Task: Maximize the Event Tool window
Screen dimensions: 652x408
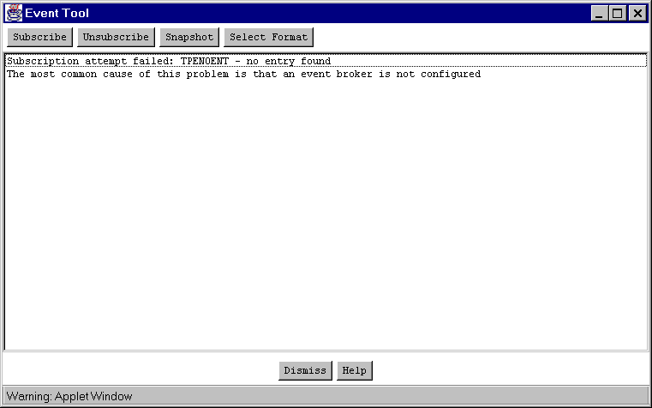Action: 618,14
